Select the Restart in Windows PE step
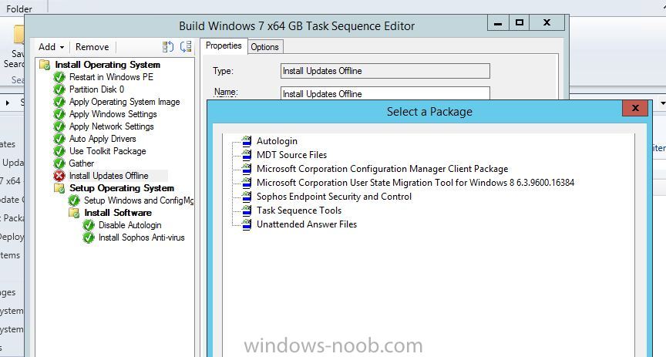The width and height of the screenshot is (666, 357). [x=111, y=77]
